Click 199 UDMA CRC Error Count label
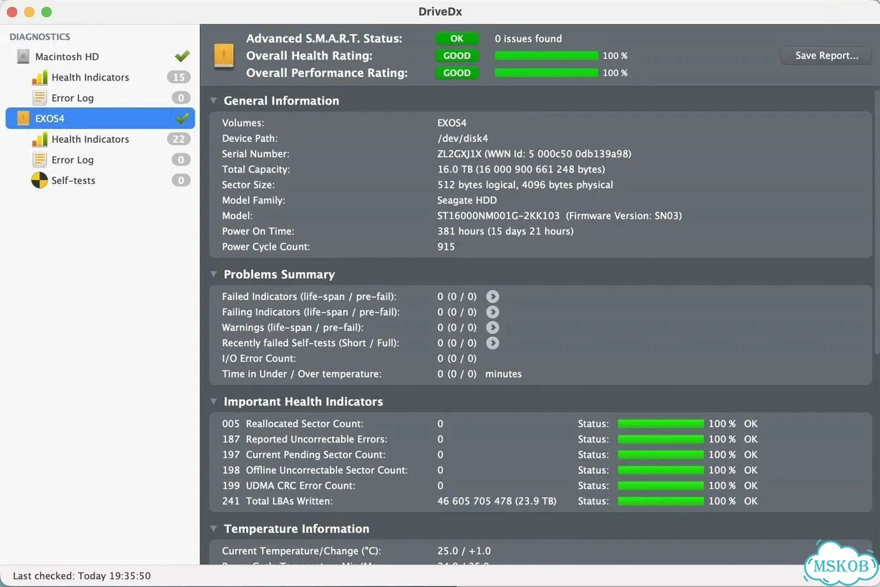 coord(289,485)
